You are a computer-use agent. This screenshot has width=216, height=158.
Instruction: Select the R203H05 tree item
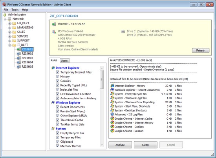coord(27,66)
